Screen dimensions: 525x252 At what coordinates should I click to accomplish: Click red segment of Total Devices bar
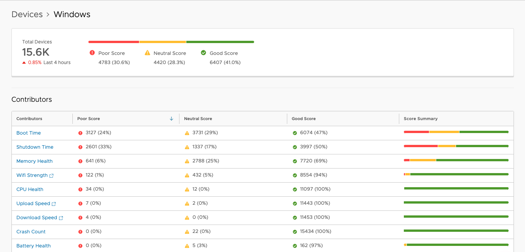114,42
